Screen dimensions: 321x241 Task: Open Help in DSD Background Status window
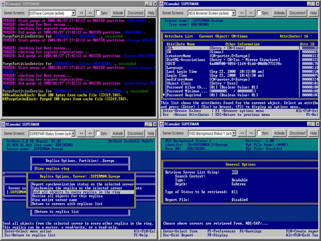pos(314,133)
